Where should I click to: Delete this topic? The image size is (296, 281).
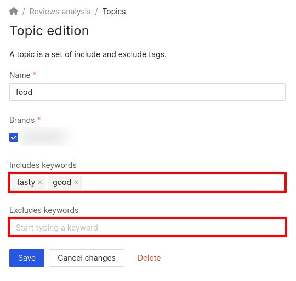pyautogui.click(x=149, y=258)
